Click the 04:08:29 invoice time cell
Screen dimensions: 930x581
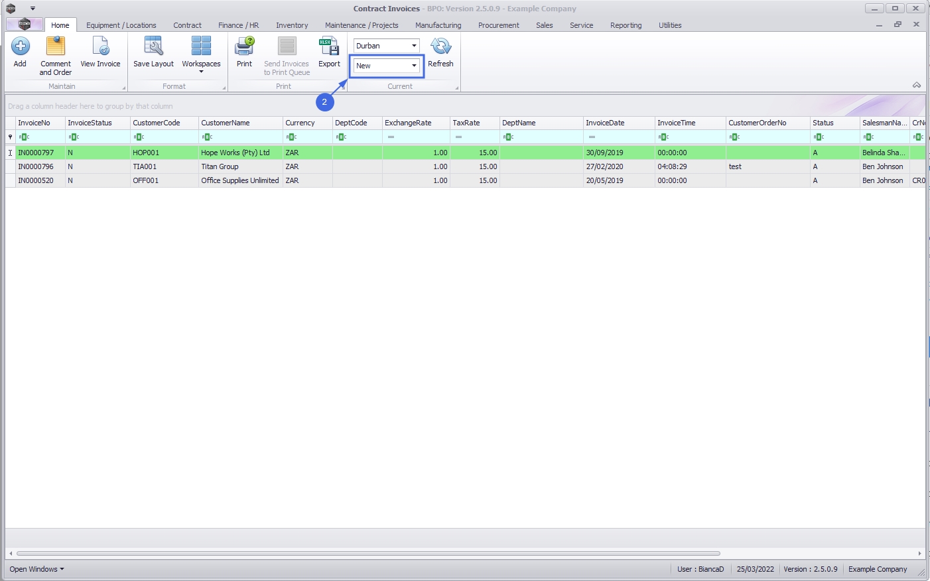[x=690, y=166]
